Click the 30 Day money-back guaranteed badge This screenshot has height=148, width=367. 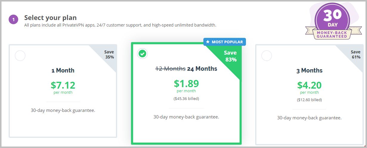(332, 21)
